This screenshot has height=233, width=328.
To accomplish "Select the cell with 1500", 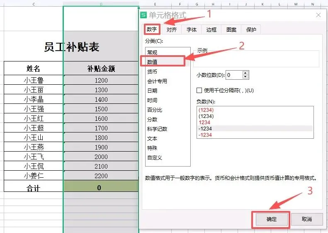I will [101, 109].
